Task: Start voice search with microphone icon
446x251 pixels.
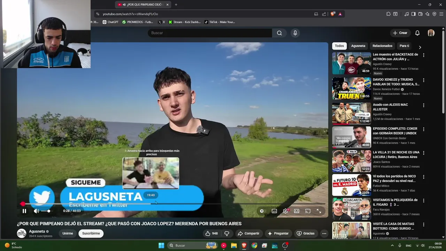Action: [295, 33]
